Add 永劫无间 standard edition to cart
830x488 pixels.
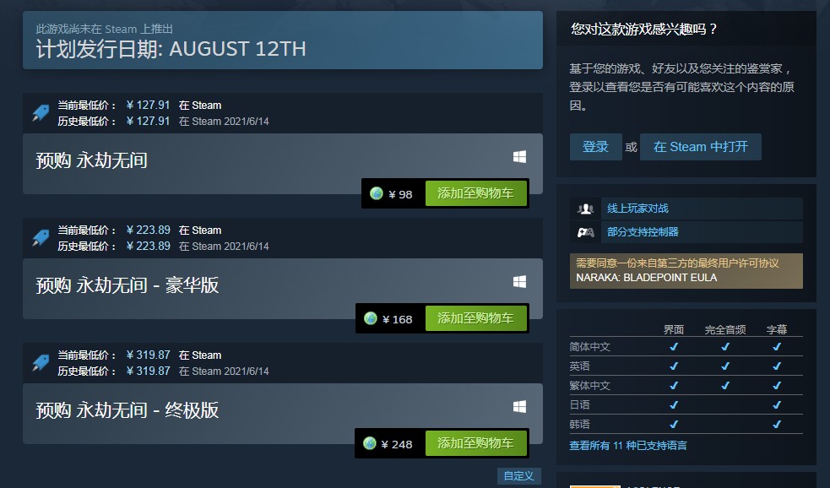click(476, 193)
